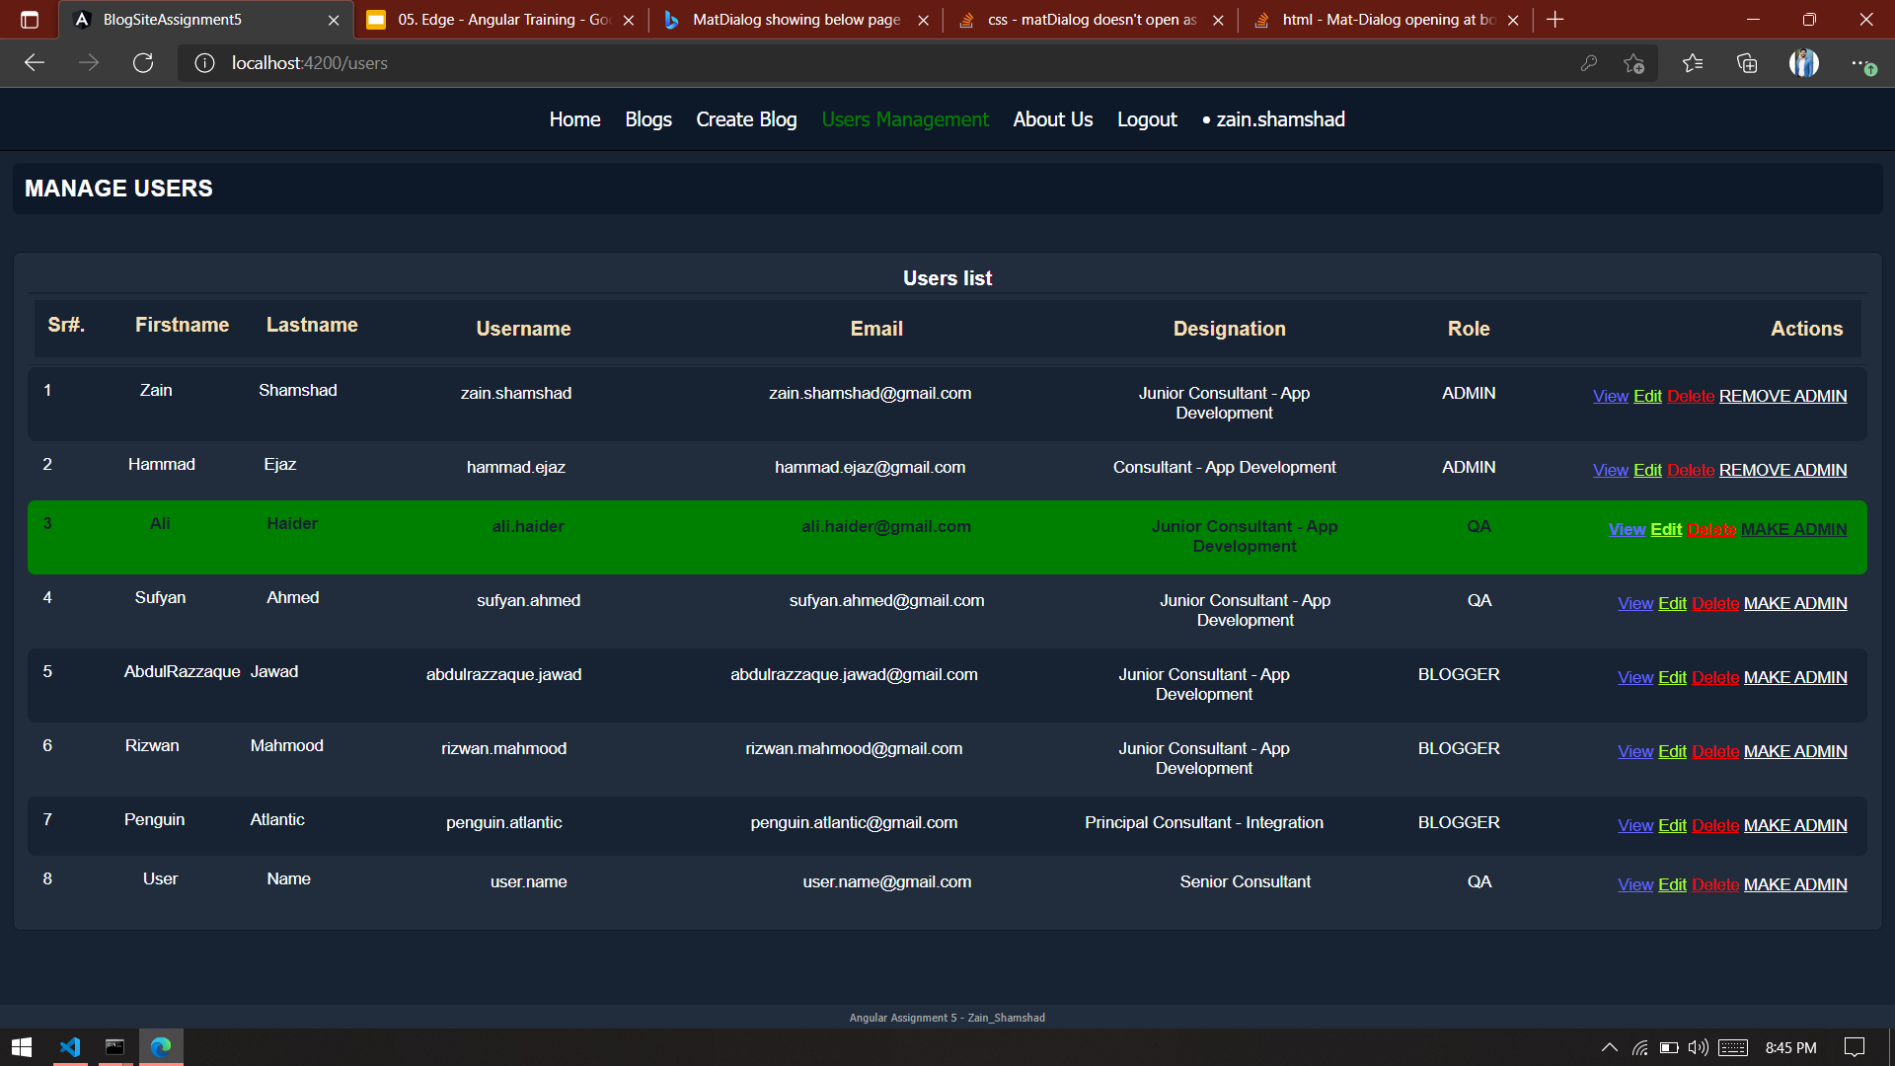
Task: Launch Visual Studio Code from the taskbar
Action: point(69,1046)
